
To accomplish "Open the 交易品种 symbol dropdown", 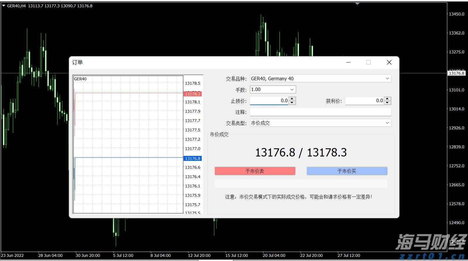I will 387,79.
